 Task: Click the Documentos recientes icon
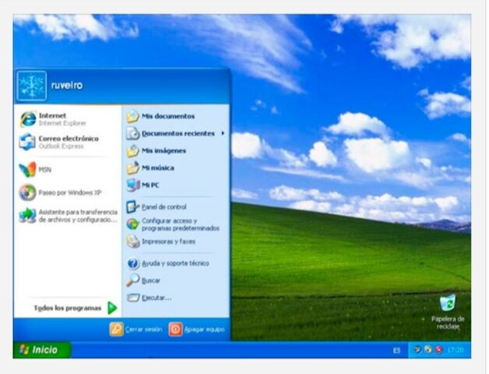[133, 133]
